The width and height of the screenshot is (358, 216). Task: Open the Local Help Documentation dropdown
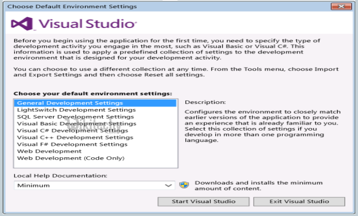click(x=94, y=185)
